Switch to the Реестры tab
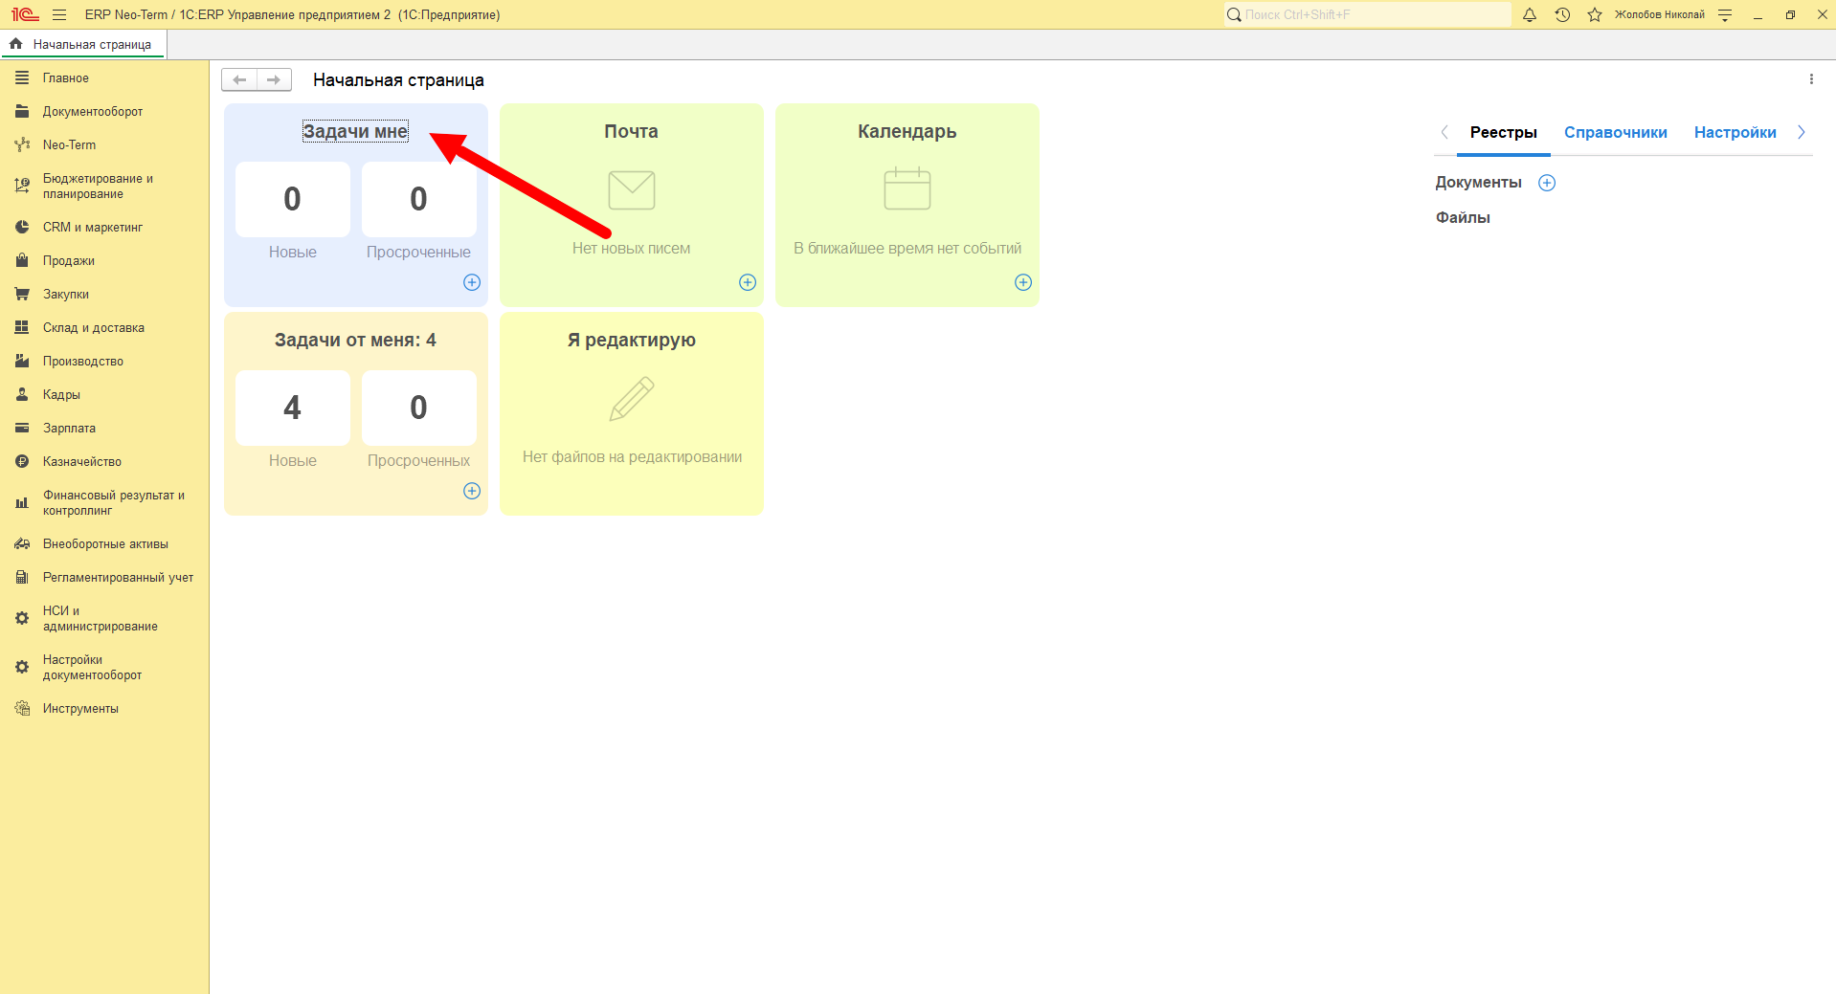The image size is (1836, 994). click(1503, 132)
